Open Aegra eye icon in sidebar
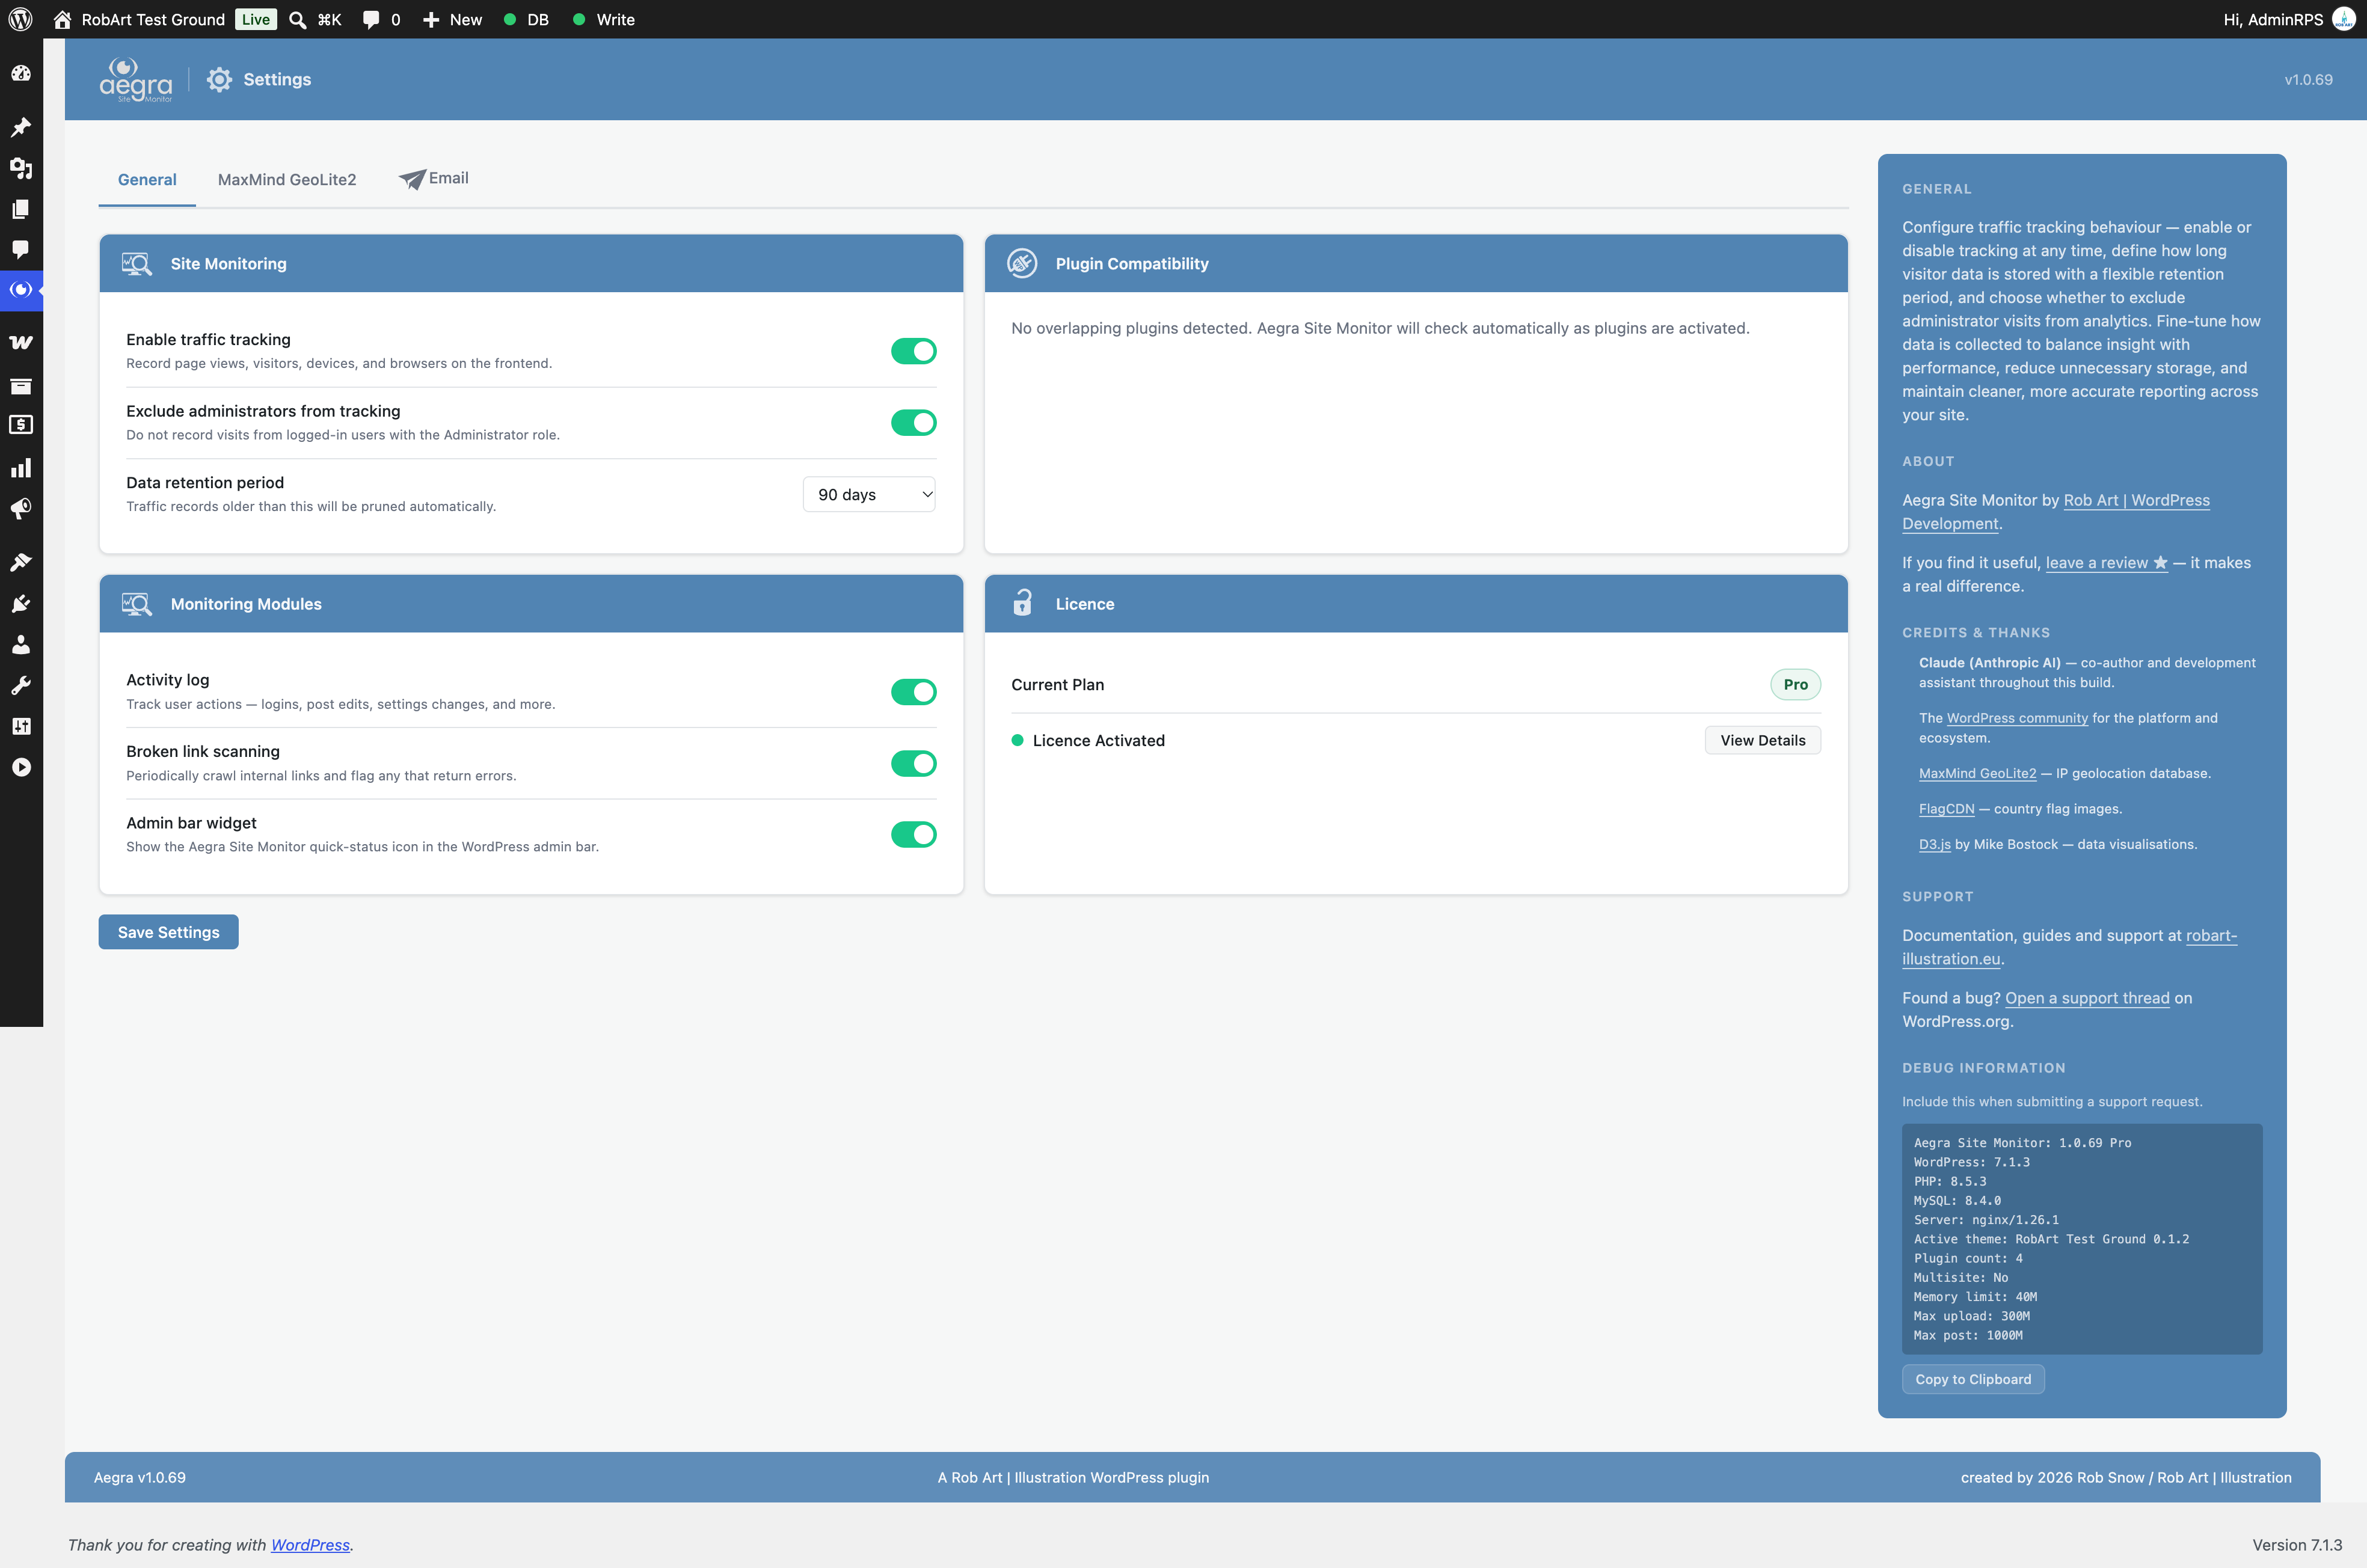This screenshot has width=2367, height=1568. click(21, 290)
